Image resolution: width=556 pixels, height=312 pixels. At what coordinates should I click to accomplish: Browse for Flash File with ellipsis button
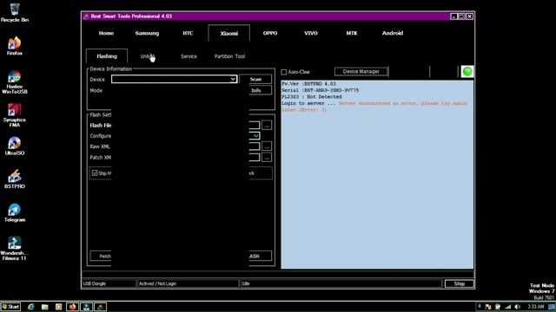(x=267, y=125)
